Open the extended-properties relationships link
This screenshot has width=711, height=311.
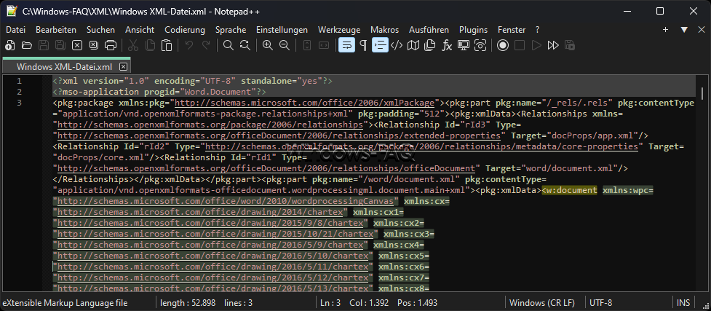279,135
